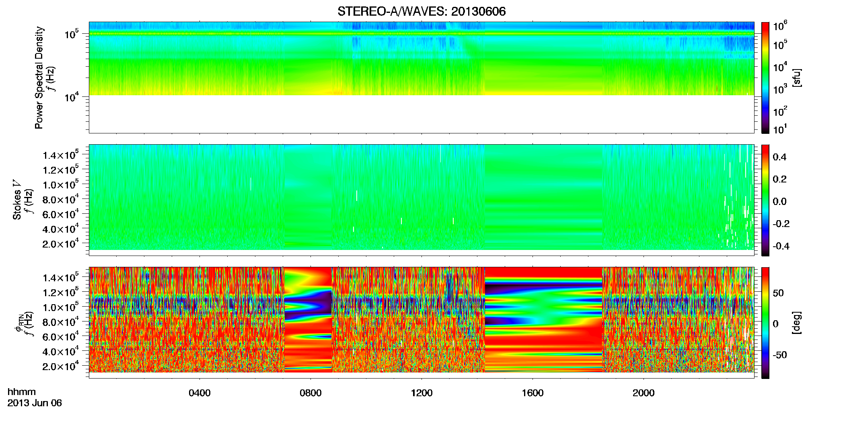This screenshot has height=434, width=843.
Task: Click the 2.0×10^4 tick on the φRTN frequency axis
Action: point(61,366)
